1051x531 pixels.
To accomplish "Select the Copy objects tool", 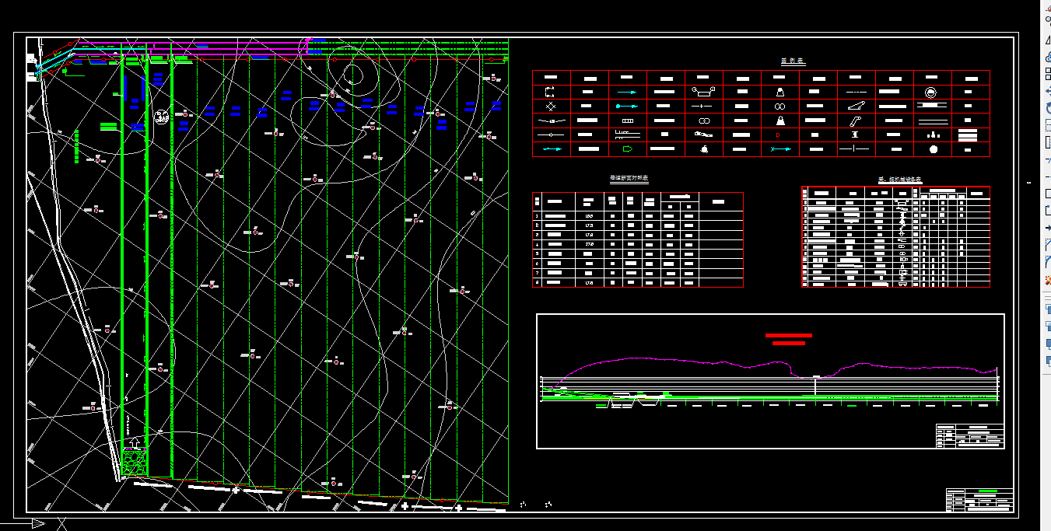I will pyautogui.click(x=1047, y=23).
